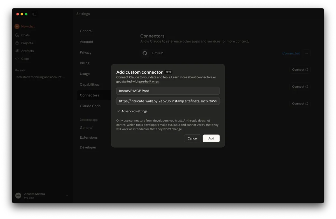Click the AM user avatar
Image resolution: width=336 pixels, height=219 pixels.
[18, 195]
